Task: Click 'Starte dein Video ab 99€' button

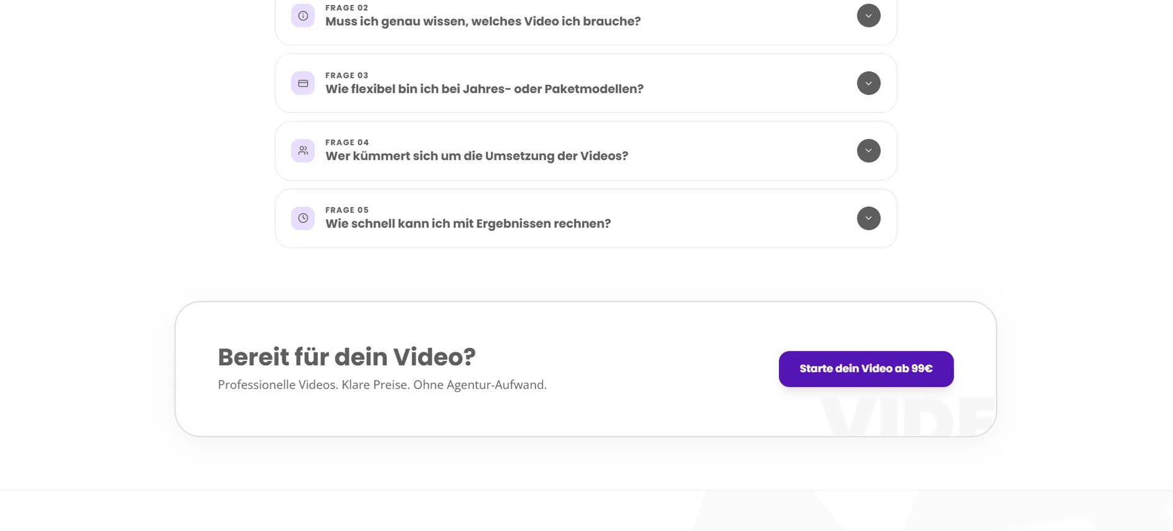Action: (x=866, y=369)
